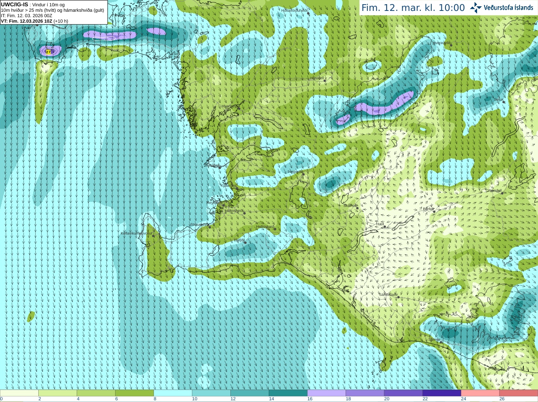Click the Akranes station label
Viewport: 538px width, 402px height.
[214, 166]
